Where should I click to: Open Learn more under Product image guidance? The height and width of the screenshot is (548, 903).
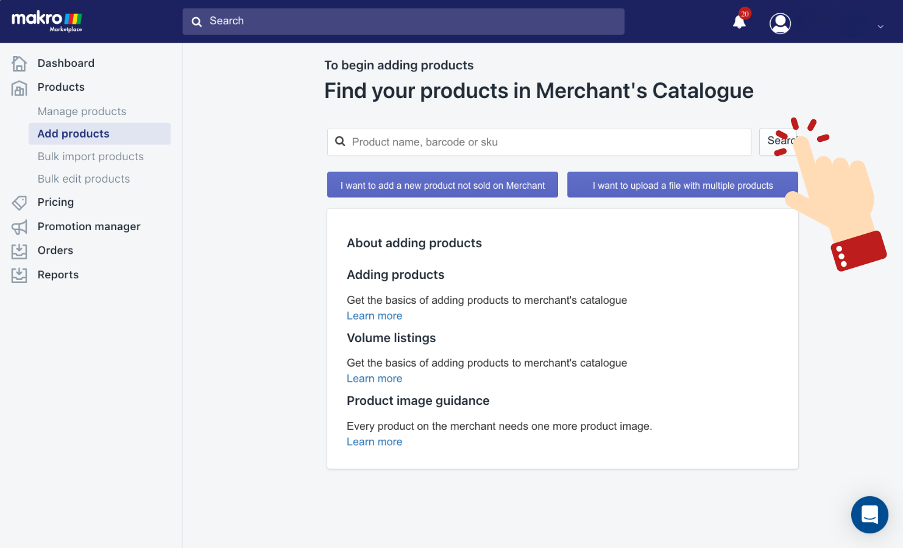click(x=374, y=442)
